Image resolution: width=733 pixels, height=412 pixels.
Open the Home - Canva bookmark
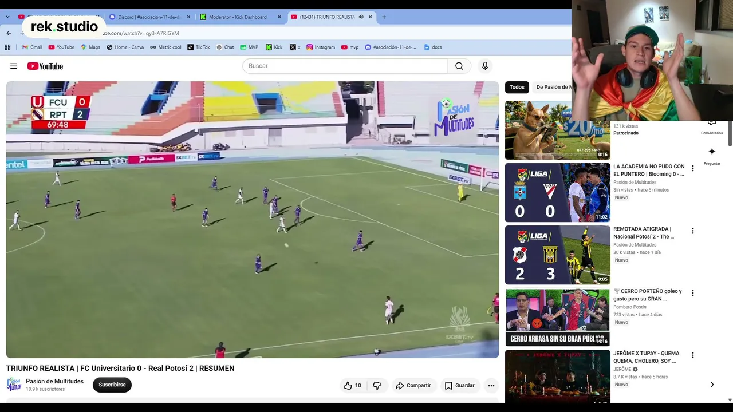125,47
